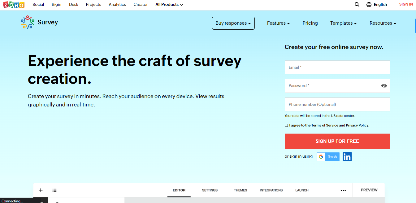Focus the Phone number input field
Screen dimensions: 416x203
pos(337,104)
